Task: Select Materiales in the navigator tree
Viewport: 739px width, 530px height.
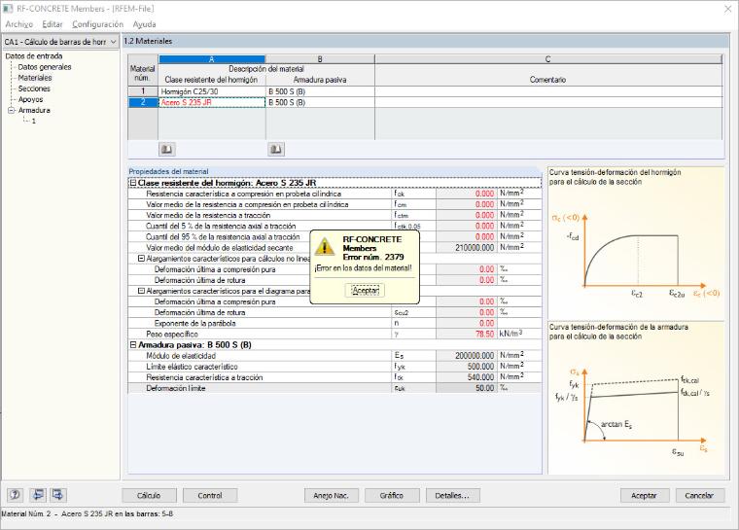Action: pos(35,78)
